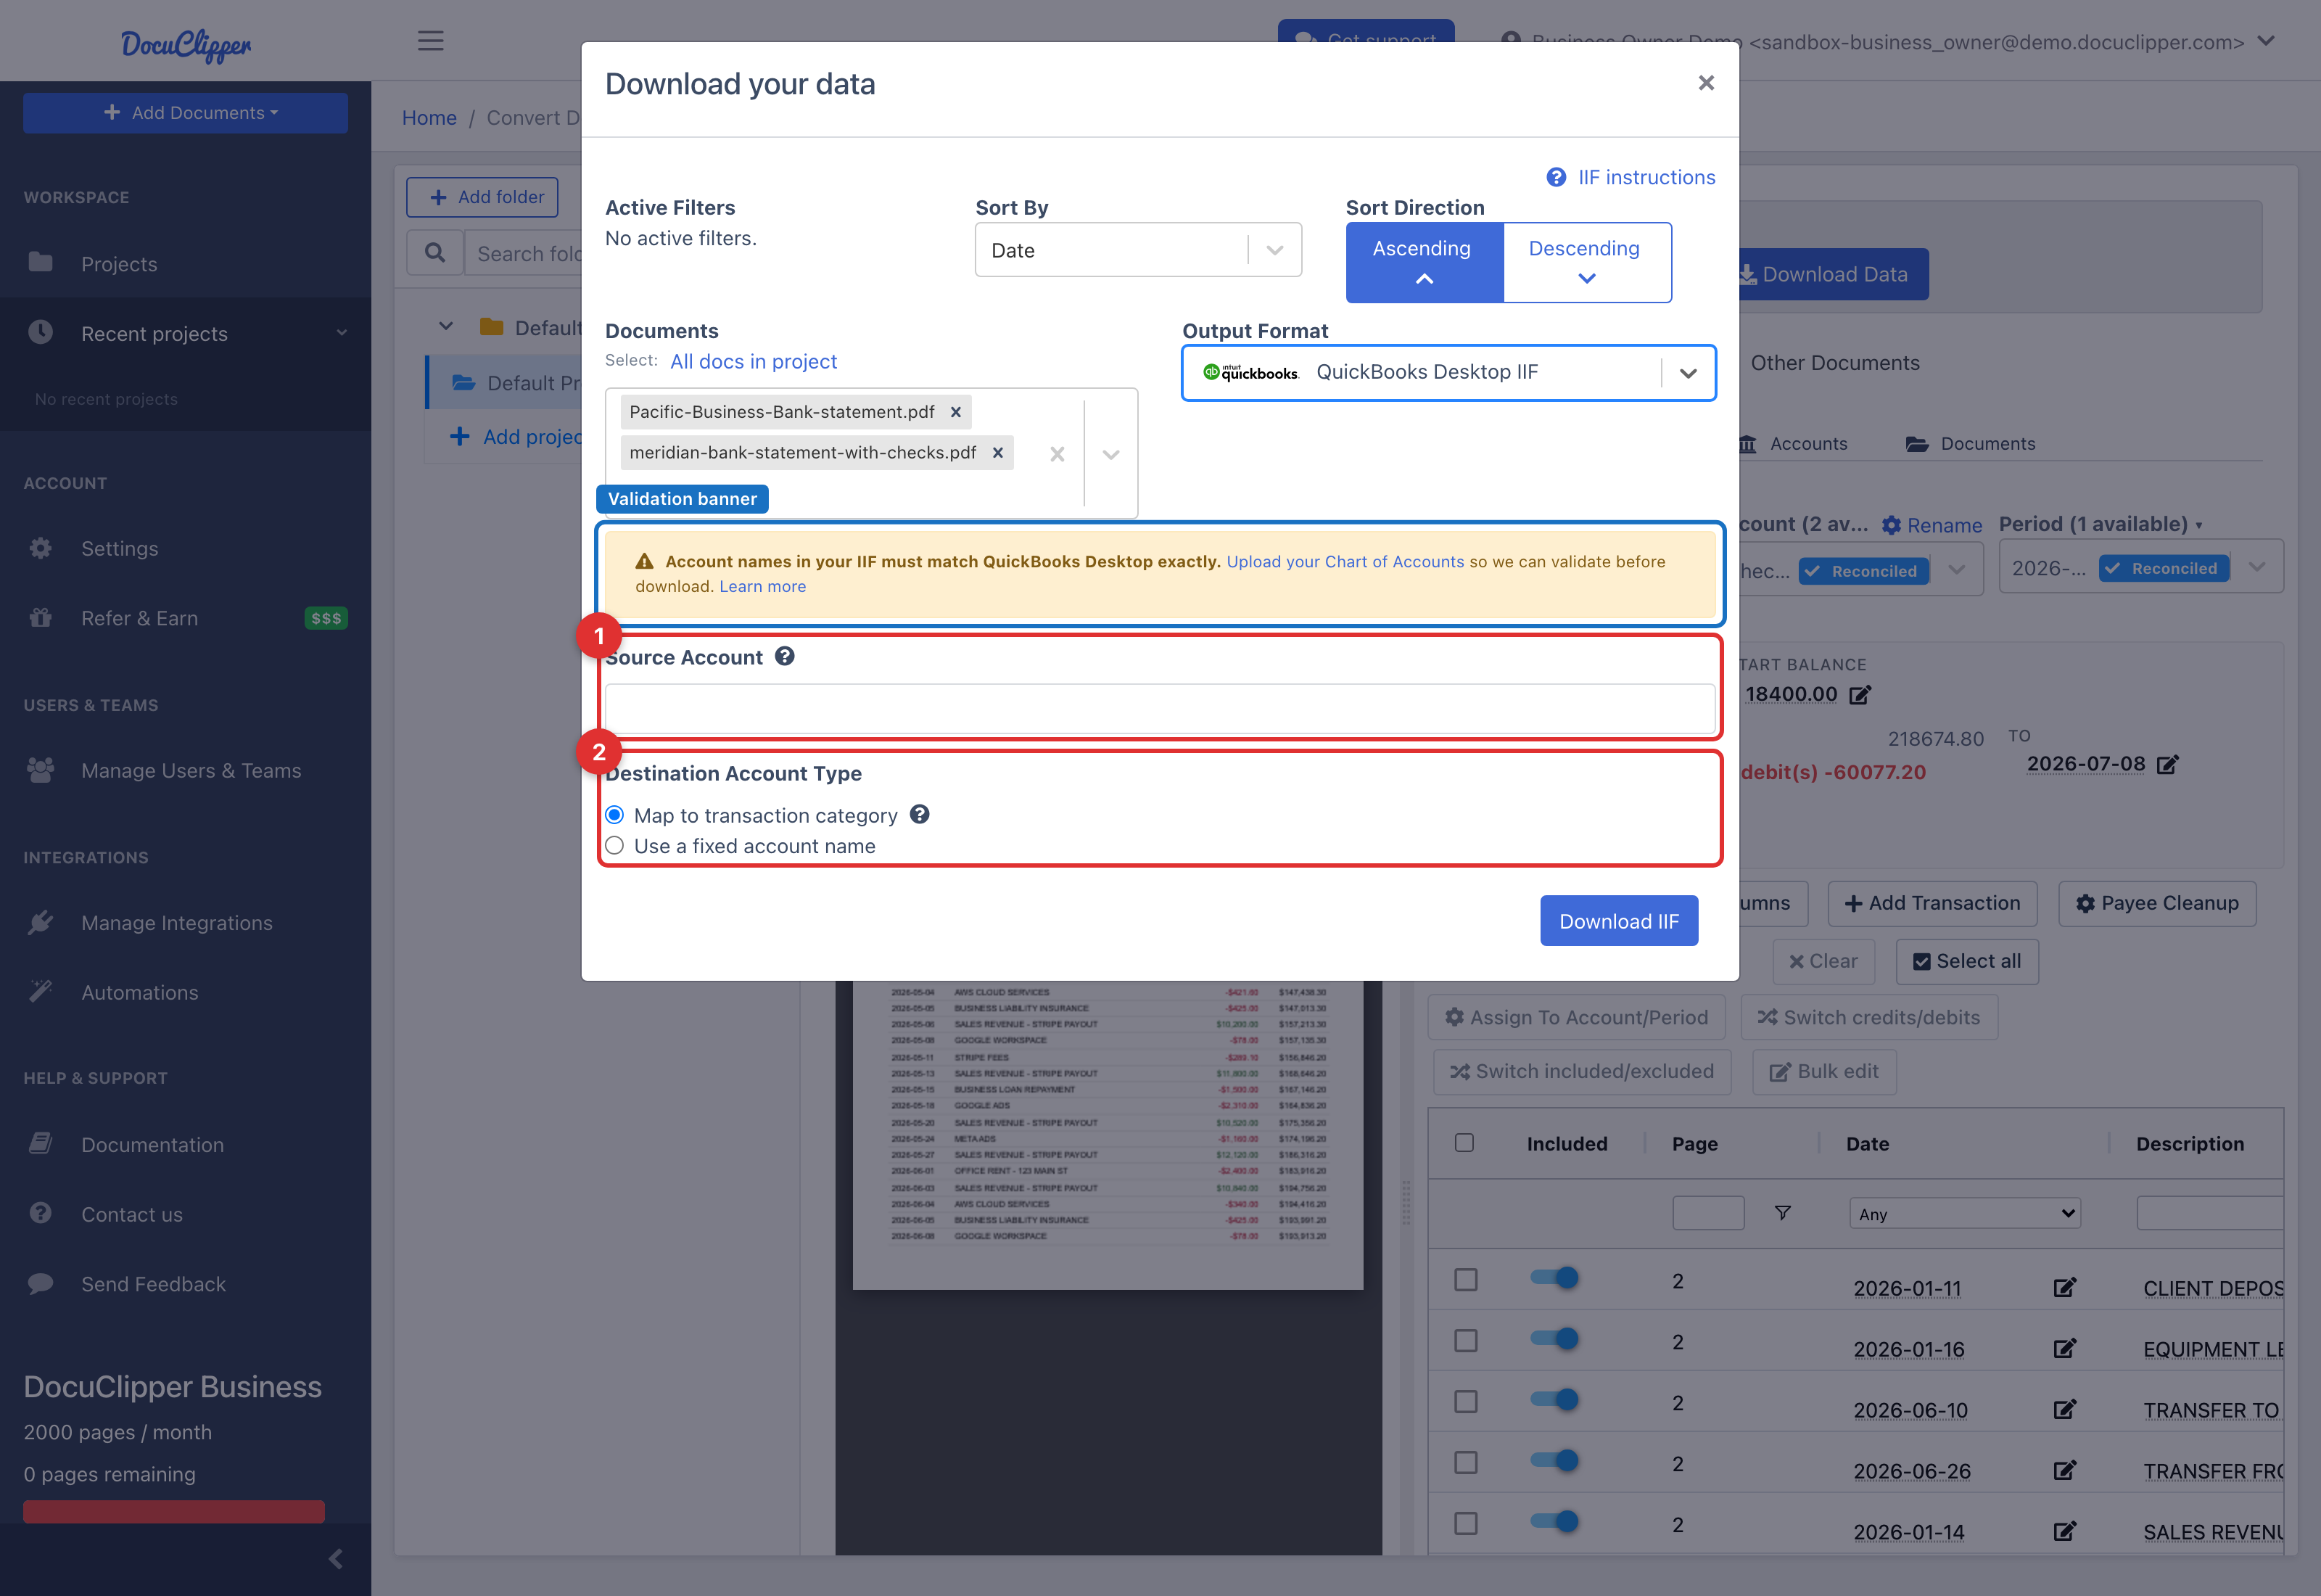Toggle included switch for 2026-01-16 row
Image resolution: width=2321 pixels, height=1596 pixels.
[x=1554, y=1338]
